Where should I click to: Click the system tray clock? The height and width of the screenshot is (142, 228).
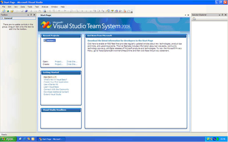(223, 139)
